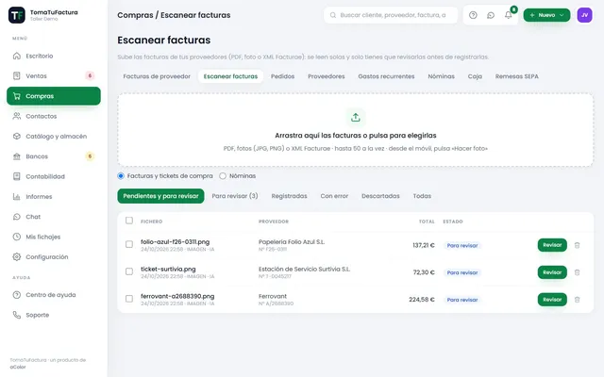Click the upload icon in the drop zone

[356, 117]
